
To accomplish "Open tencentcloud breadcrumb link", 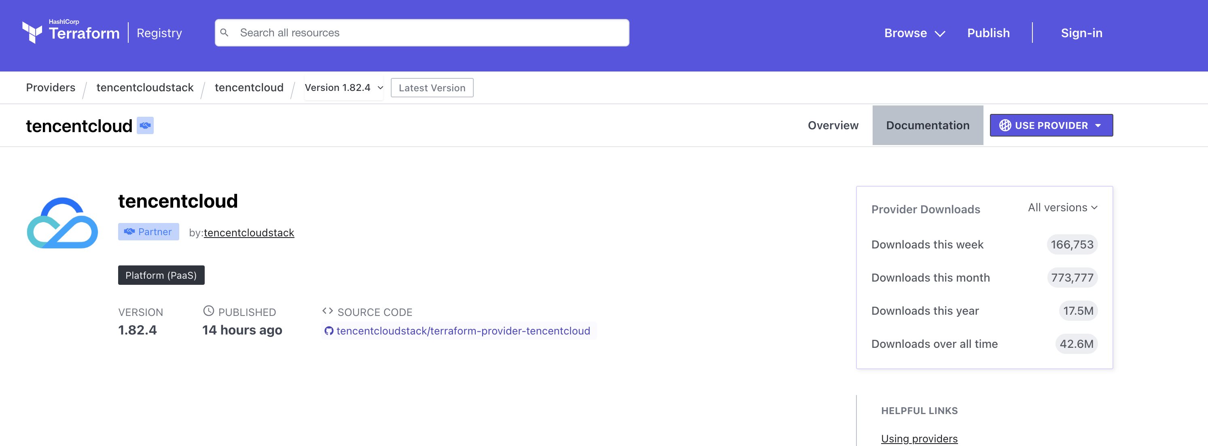I will (249, 88).
